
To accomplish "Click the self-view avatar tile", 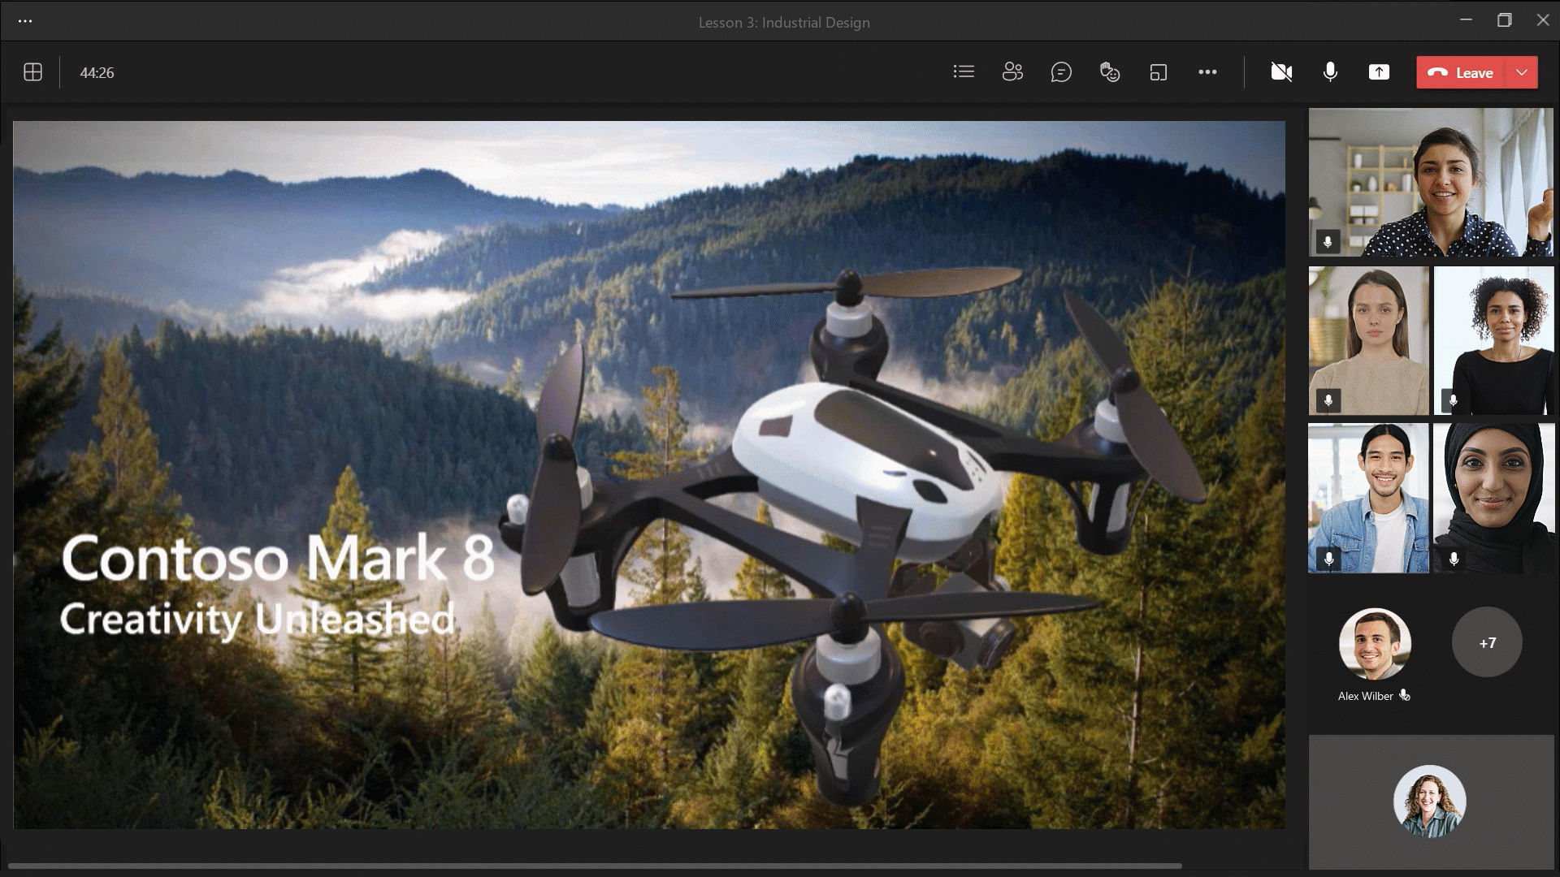I will (1430, 801).
